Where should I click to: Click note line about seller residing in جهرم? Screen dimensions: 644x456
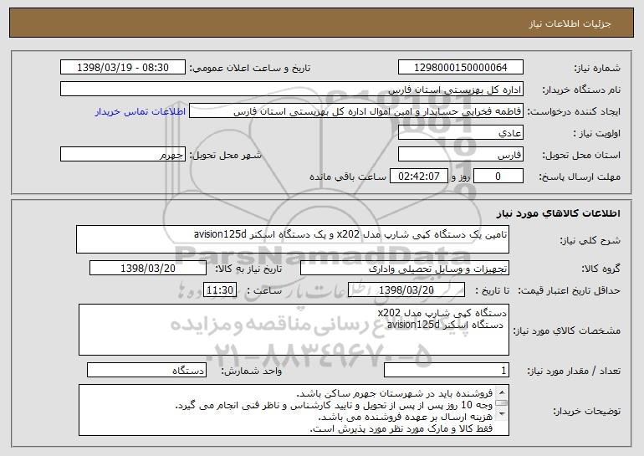tap(394, 393)
